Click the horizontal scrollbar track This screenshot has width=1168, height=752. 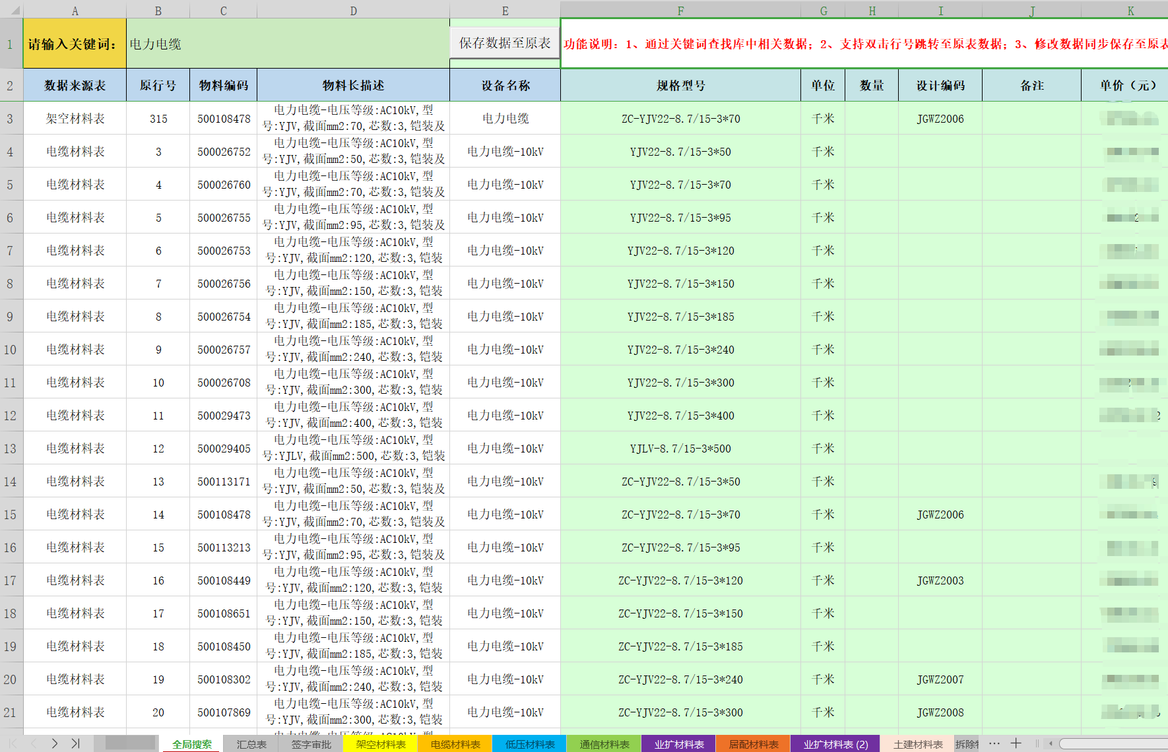click(1114, 743)
